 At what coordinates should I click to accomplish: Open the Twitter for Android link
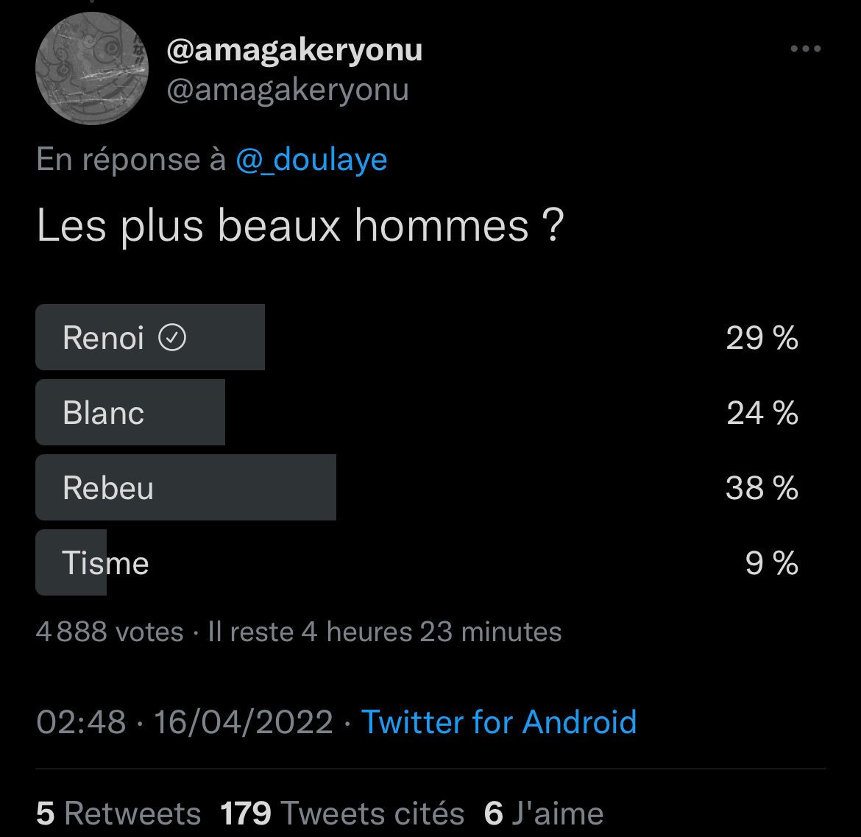pos(499,721)
